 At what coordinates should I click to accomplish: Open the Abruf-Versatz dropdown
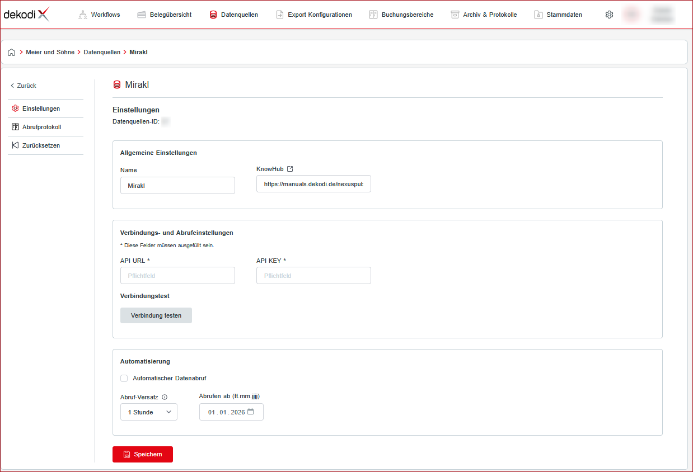[x=149, y=412]
